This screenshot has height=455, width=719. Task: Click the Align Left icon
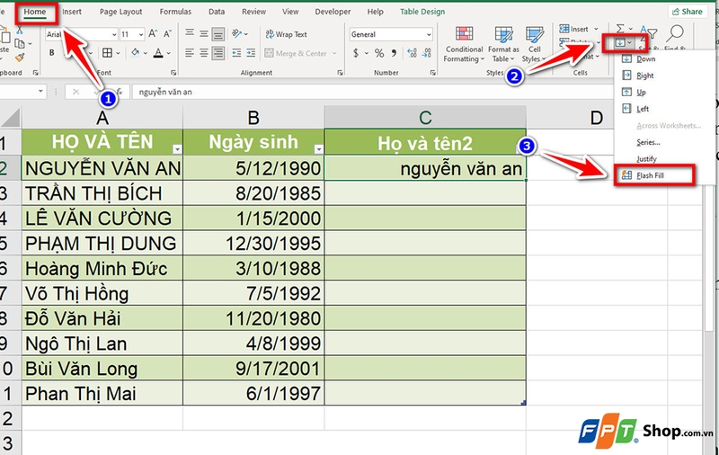190,53
